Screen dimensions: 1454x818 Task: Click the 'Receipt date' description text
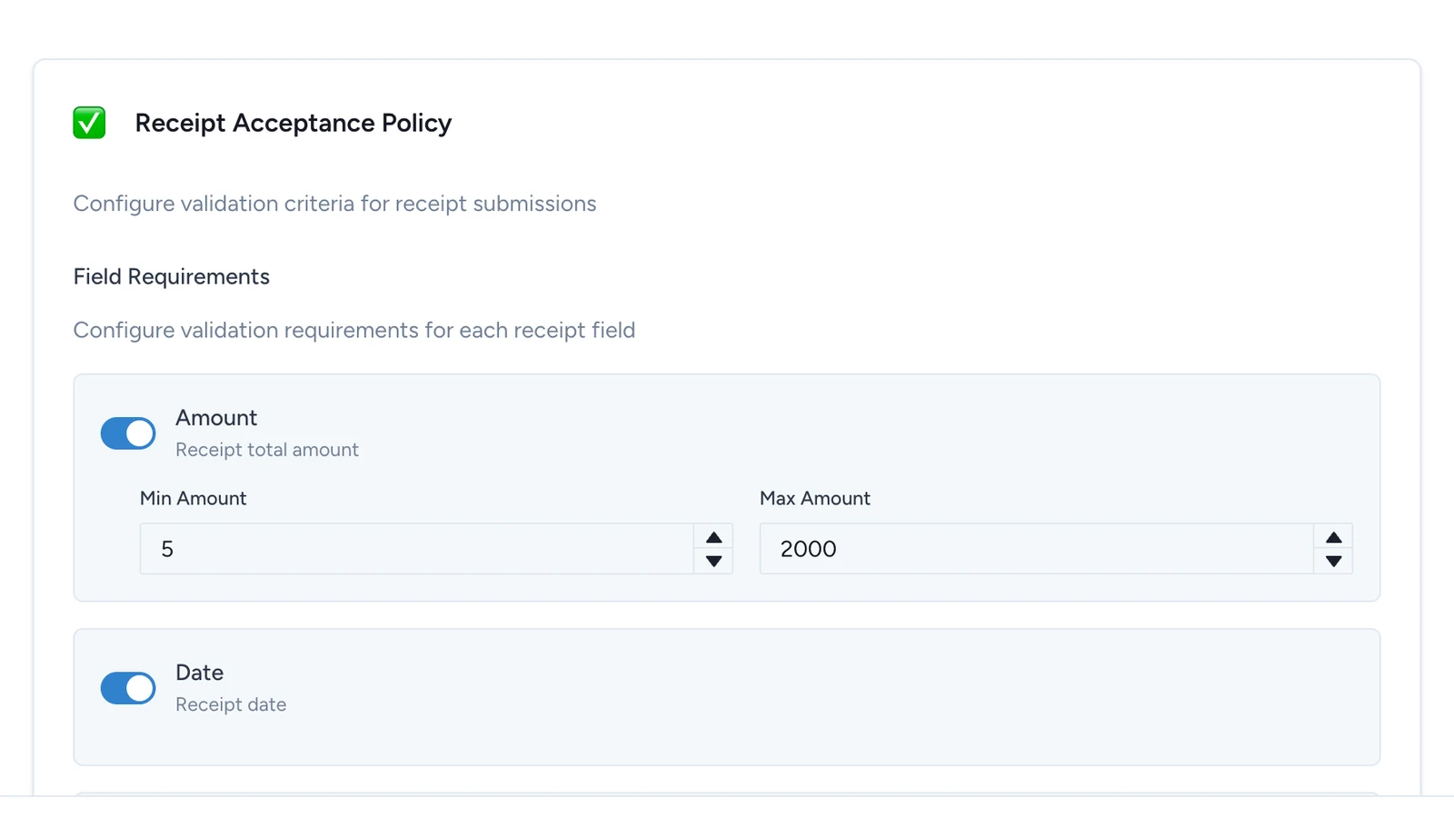231,704
